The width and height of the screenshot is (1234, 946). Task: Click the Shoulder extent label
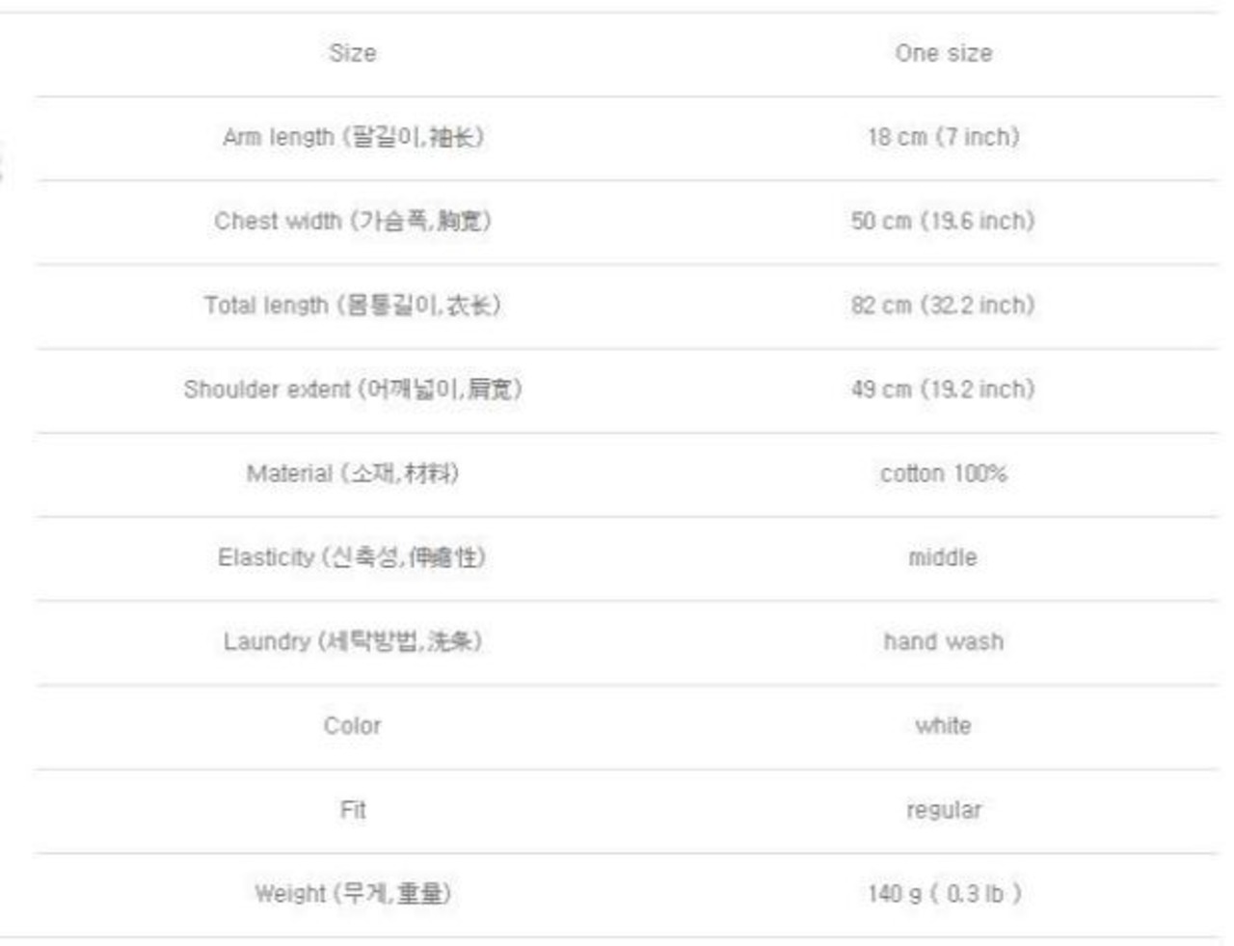(353, 390)
